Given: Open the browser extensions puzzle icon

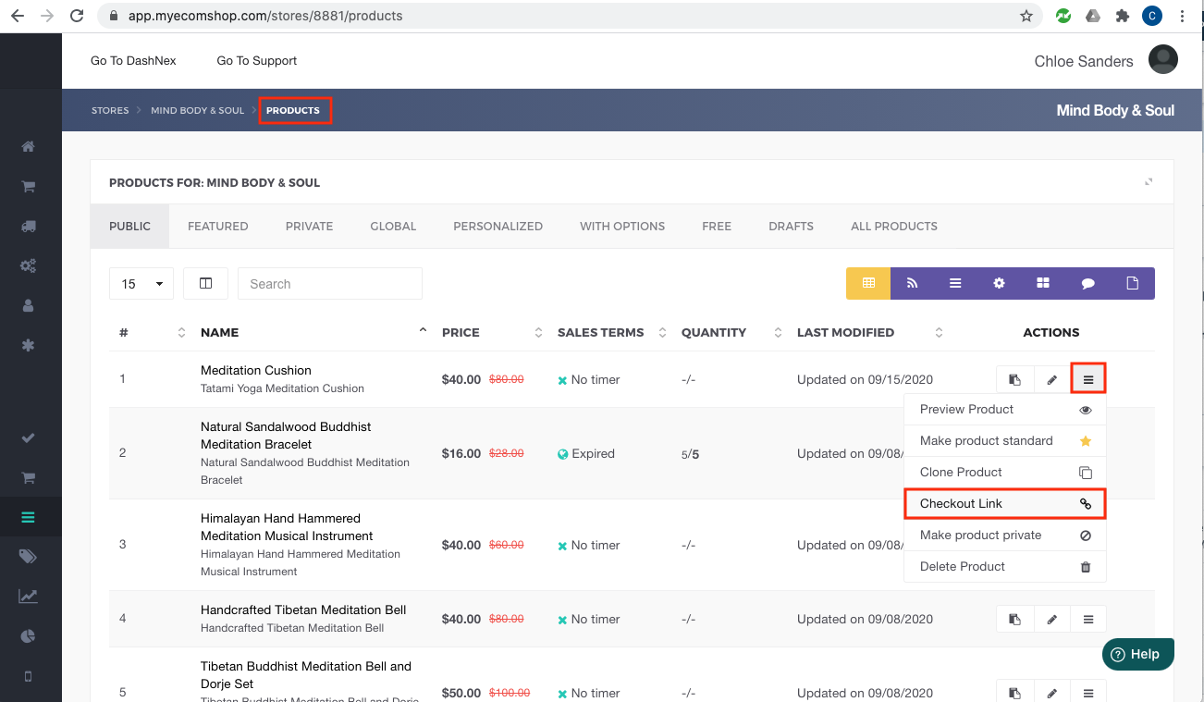Looking at the screenshot, I should [x=1123, y=16].
